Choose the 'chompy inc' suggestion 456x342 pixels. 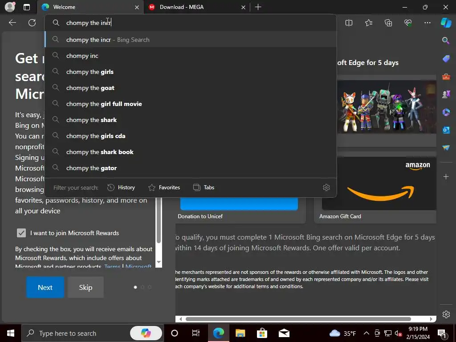point(191,56)
